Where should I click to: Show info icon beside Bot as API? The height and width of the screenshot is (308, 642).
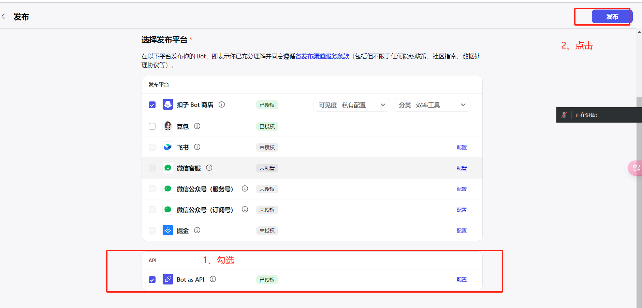click(x=213, y=279)
